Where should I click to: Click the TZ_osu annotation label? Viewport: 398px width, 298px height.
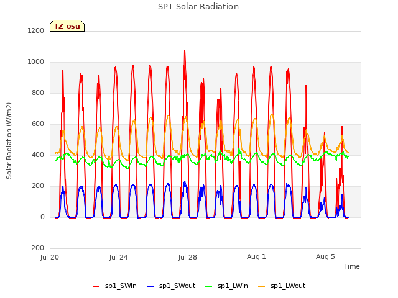pyautogui.click(x=67, y=26)
